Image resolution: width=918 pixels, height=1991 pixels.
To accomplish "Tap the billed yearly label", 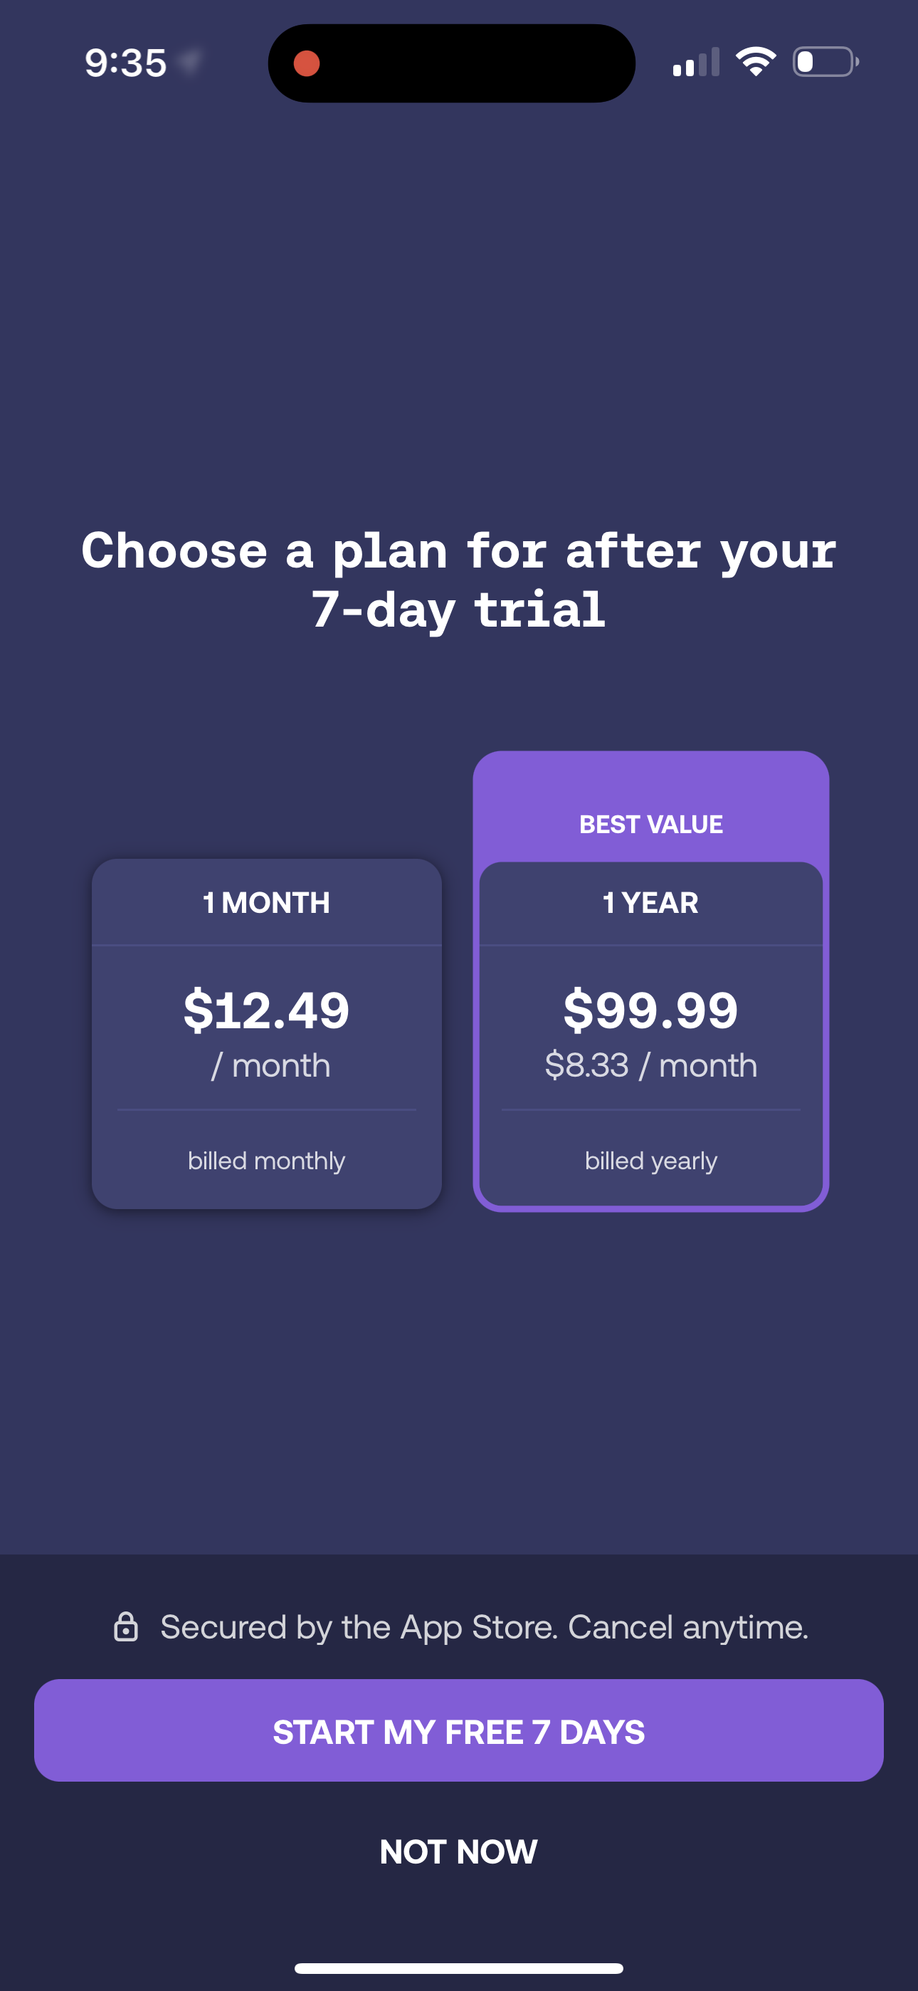I will coord(650,1161).
